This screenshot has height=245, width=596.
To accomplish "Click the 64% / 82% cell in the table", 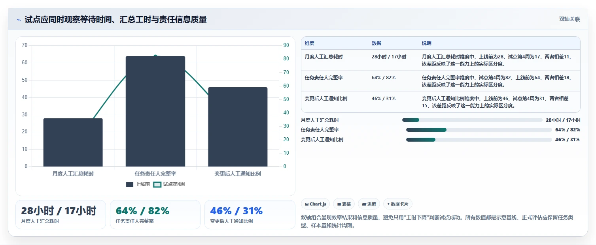I will pos(383,78).
